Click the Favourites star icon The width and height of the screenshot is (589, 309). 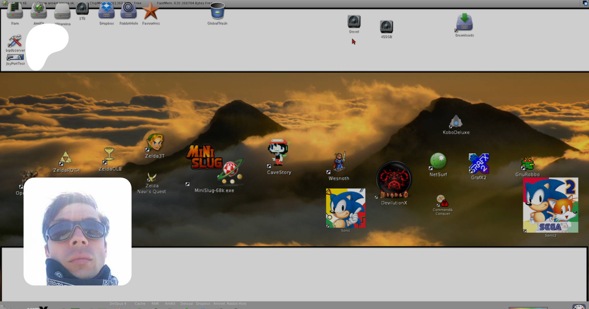click(x=151, y=11)
